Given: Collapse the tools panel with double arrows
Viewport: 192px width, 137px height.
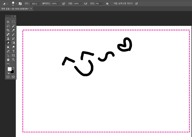Looking at the screenshot, I should (12, 16).
